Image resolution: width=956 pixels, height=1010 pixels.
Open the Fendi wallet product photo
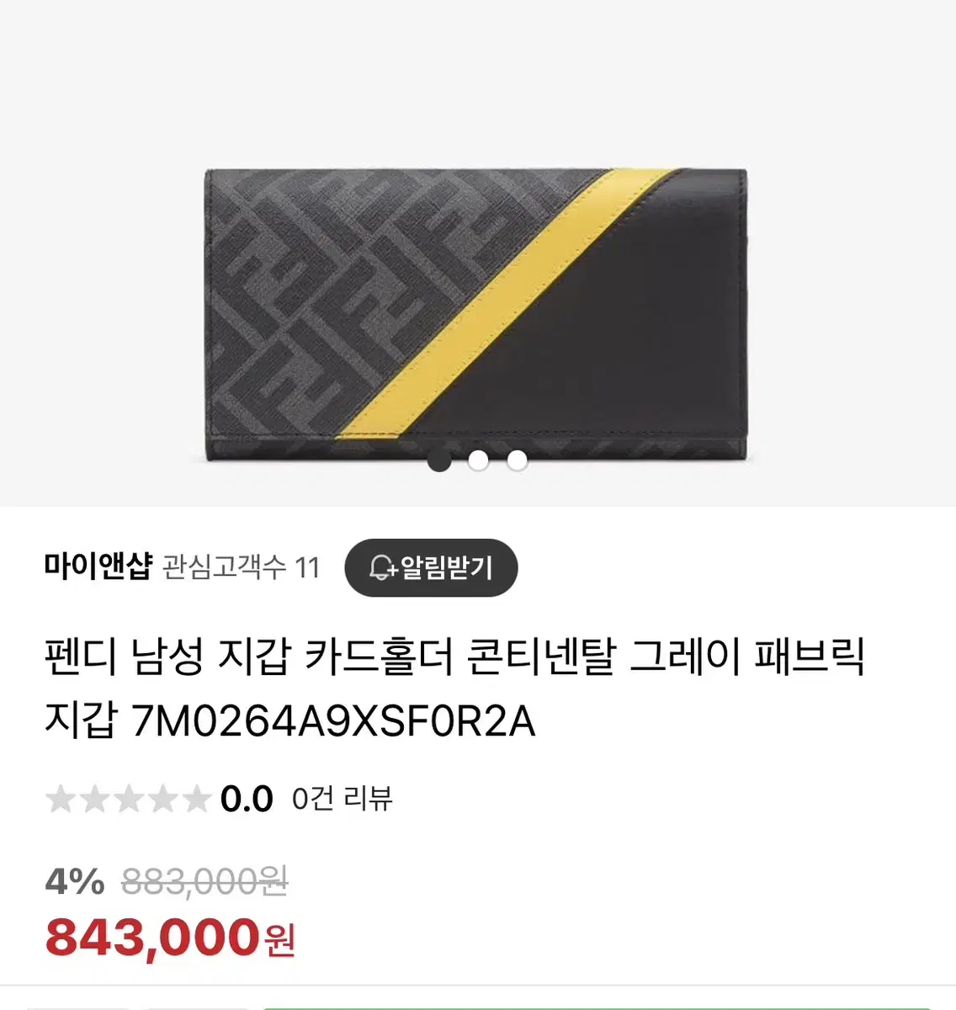click(476, 315)
